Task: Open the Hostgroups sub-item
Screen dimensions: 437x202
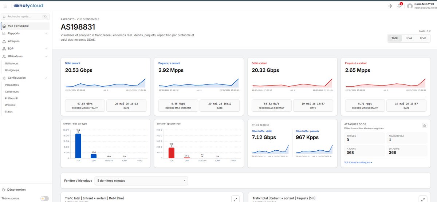Action: point(12,70)
